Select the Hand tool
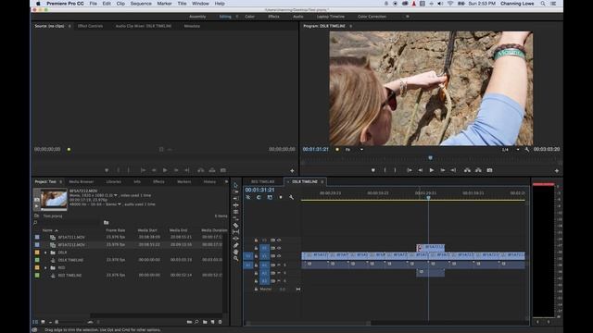The image size is (593, 333). pyautogui.click(x=235, y=252)
